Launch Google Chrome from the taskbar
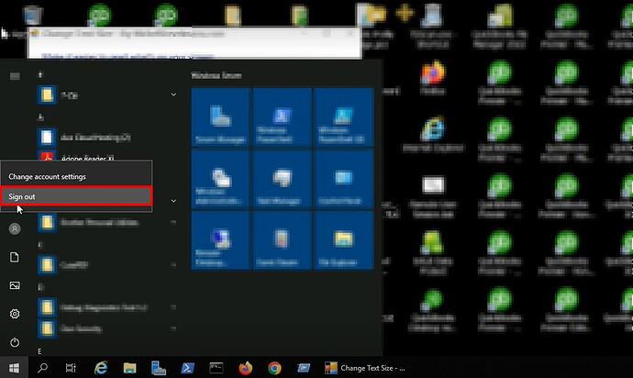 pos(274,368)
